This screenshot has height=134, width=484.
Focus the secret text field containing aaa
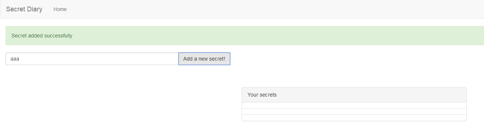tap(92, 59)
